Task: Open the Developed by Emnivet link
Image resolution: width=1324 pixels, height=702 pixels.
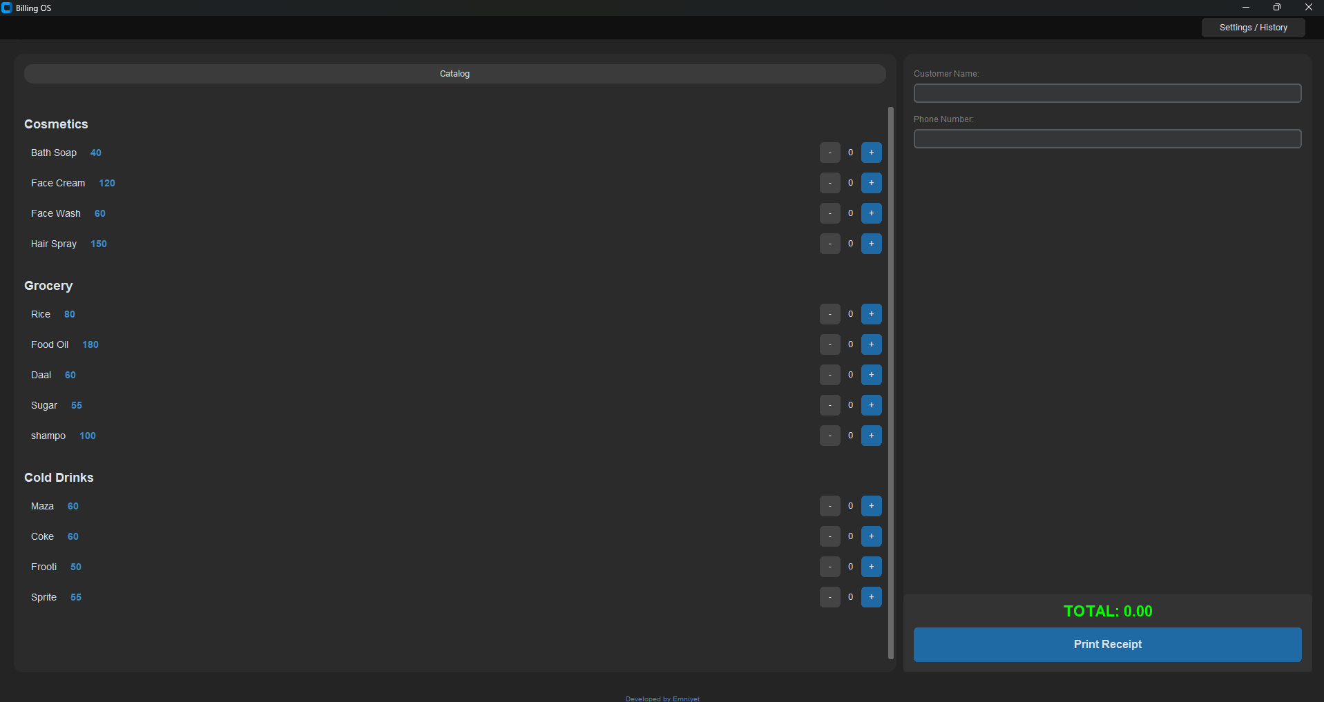Action: [x=662, y=699]
